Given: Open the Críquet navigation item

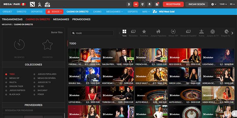Looking at the screenshot, I should point(7,12).
